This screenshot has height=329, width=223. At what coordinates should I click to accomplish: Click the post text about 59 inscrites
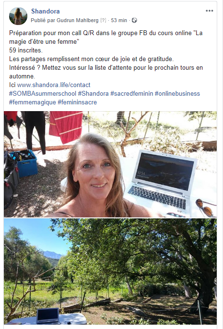tap(26, 51)
